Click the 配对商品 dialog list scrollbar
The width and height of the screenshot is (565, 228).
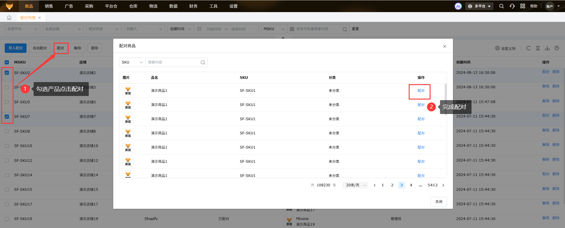point(446,100)
